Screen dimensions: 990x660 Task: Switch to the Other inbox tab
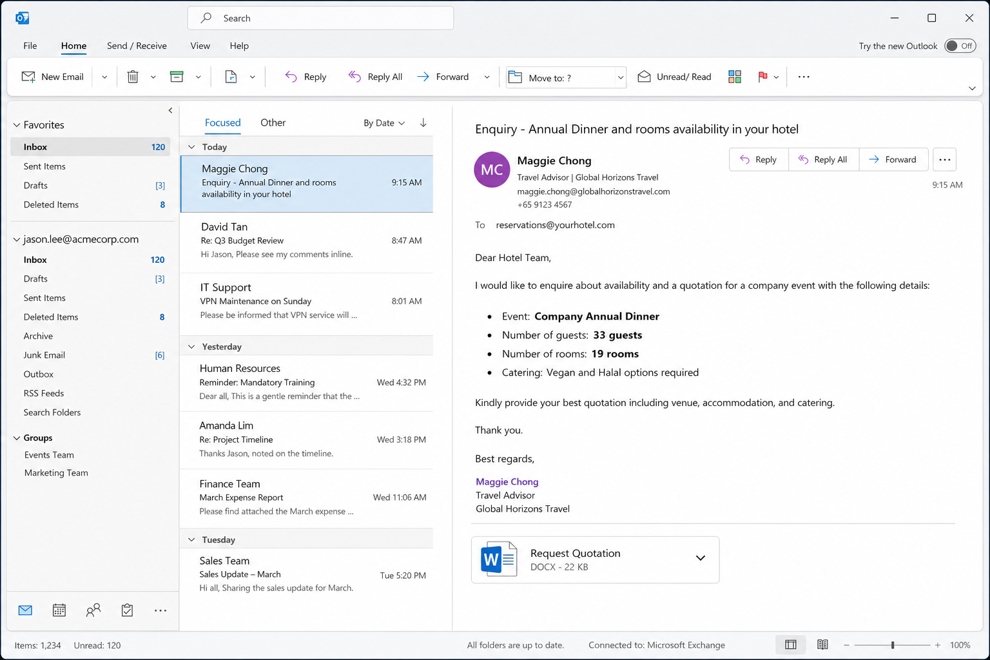tap(273, 122)
